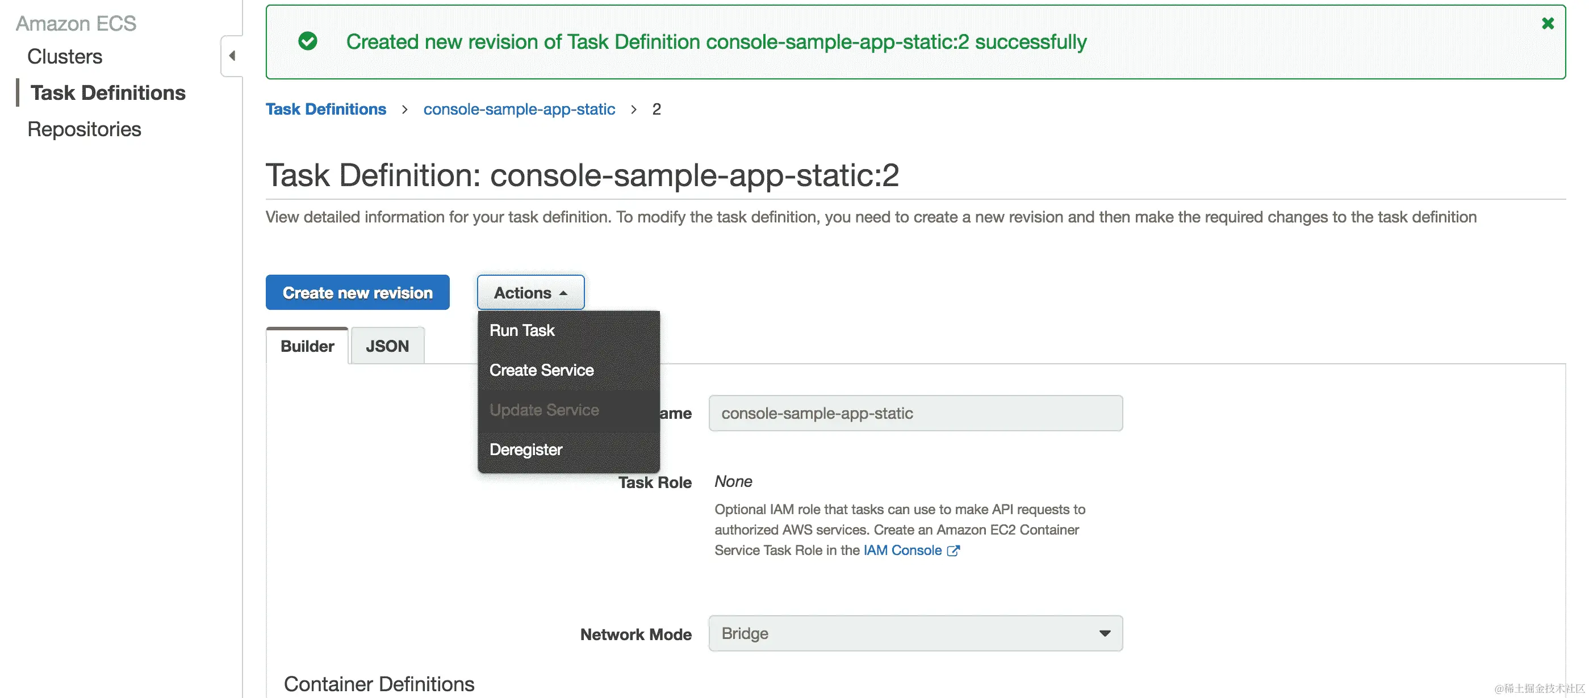The image size is (1589, 698).
Task: Choose Deregister from the Actions menu
Action: pos(525,449)
